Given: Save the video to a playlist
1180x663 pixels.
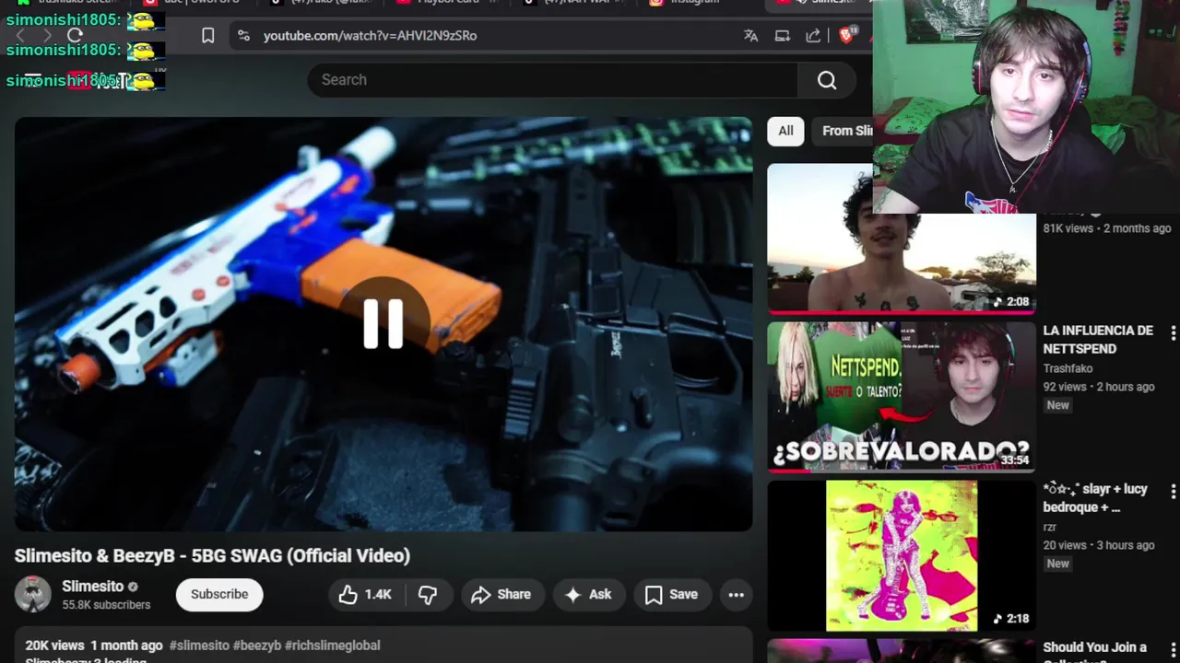Looking at the screenshot, I should click(671, 595).
